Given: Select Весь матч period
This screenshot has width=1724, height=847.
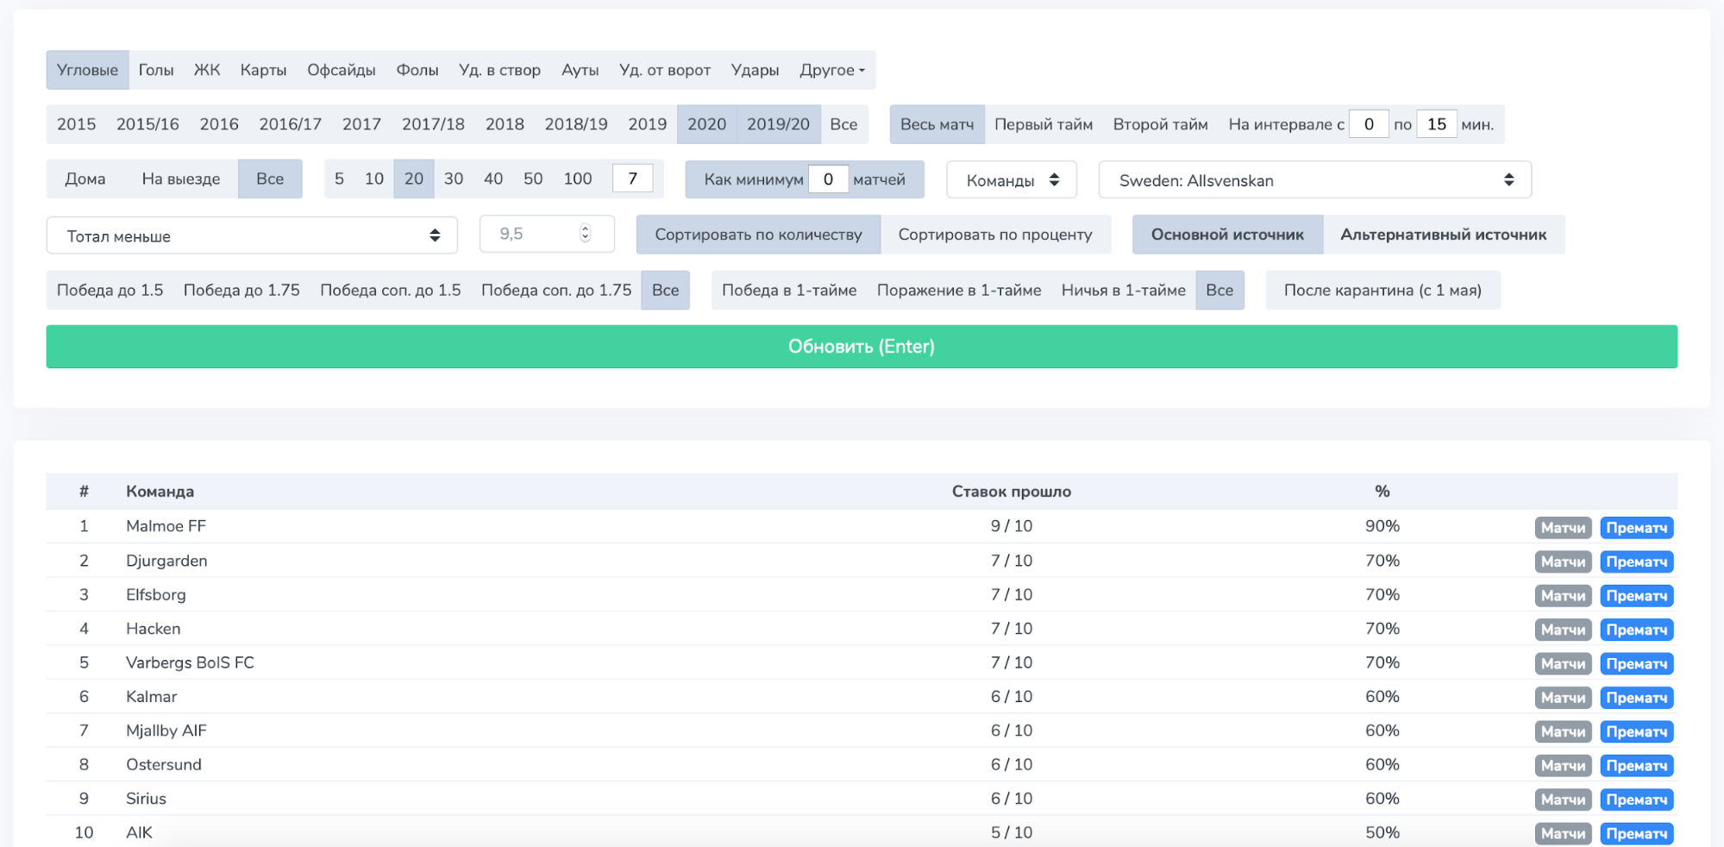Looking at the screenshot, I should point(937,124).
